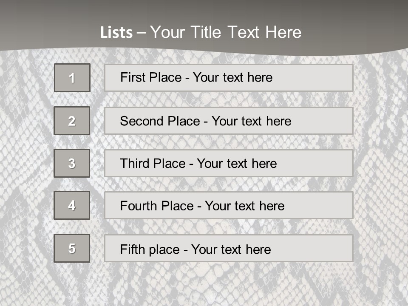Click the number 1 box
The width and height of the screenshot is (408, 306).
point(72,78)
